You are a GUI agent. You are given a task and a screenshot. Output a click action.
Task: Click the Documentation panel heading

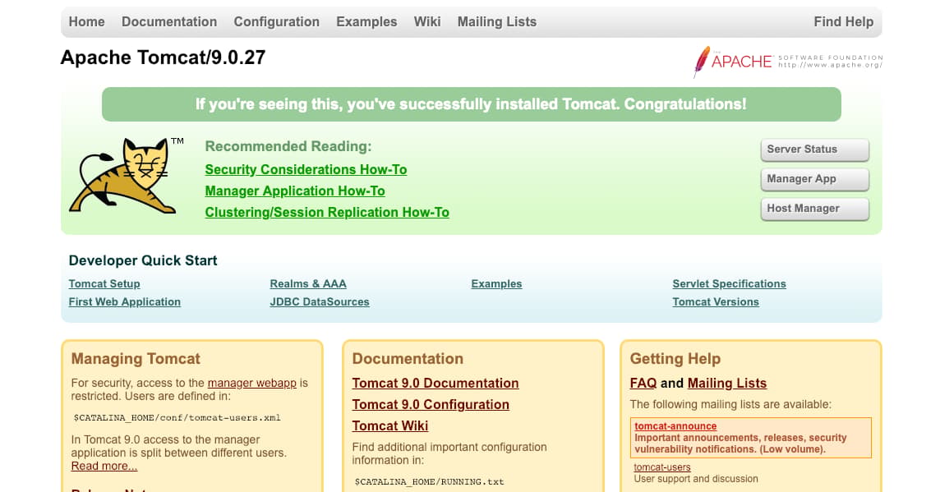[408, 358]
